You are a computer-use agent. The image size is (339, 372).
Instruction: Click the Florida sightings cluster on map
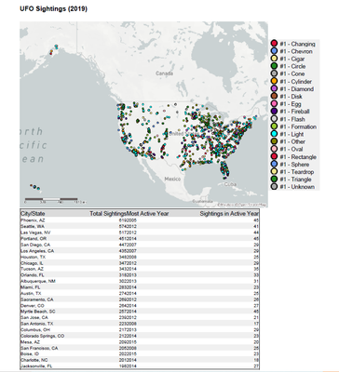point(224,170)
